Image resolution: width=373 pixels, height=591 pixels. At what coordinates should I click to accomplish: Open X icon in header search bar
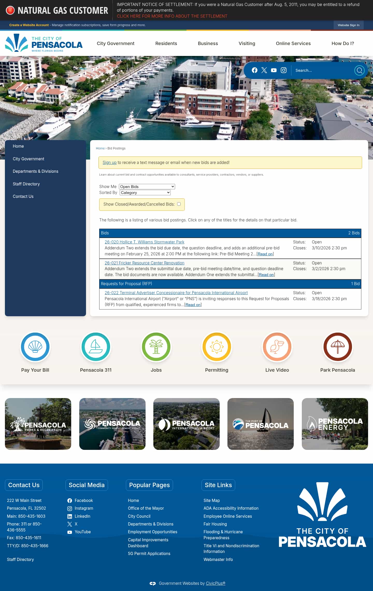pos(264,70)
